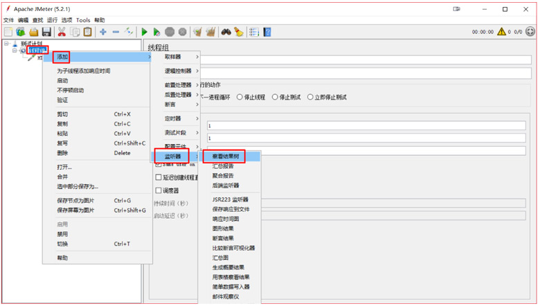Image resolution: width=540 pixels, height=306 pixels.
Task: Click the second numeric field showing 1
Action: point(366,138)
